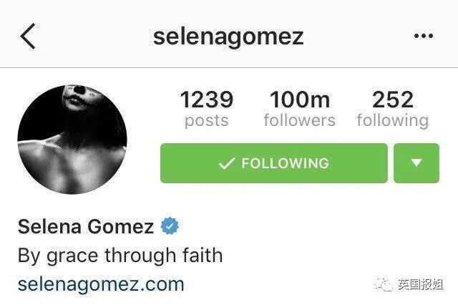This screenshot has height=305, width=458.
Task: Select the Selena Gomez display name
Action: (x=86, y=226)
